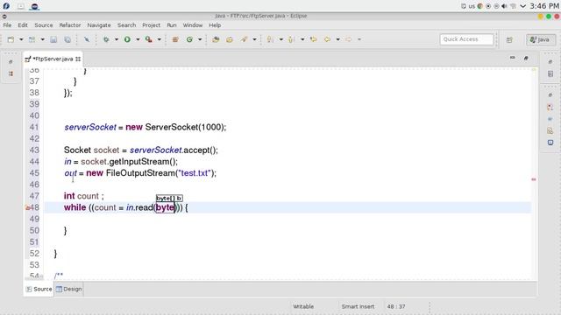
Task: Open the File menu
Action: pos(7,25)
